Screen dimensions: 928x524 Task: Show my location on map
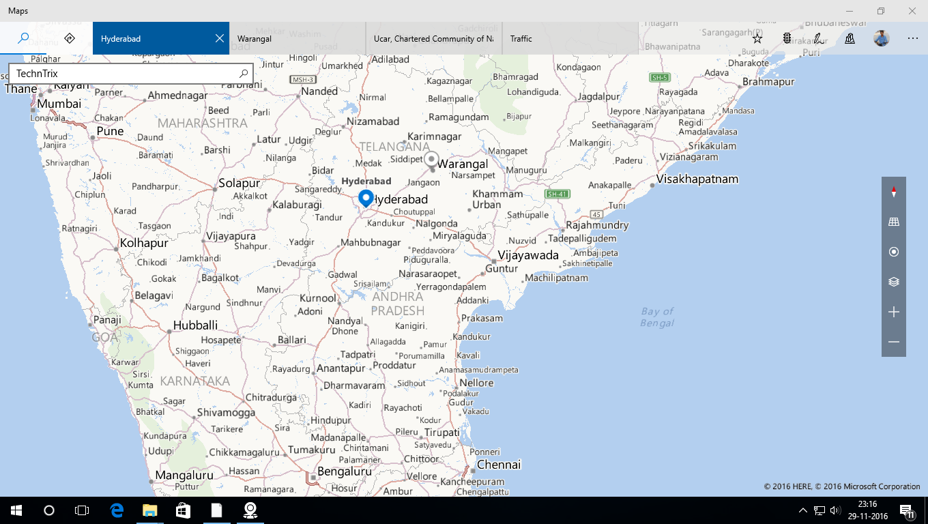894,252
